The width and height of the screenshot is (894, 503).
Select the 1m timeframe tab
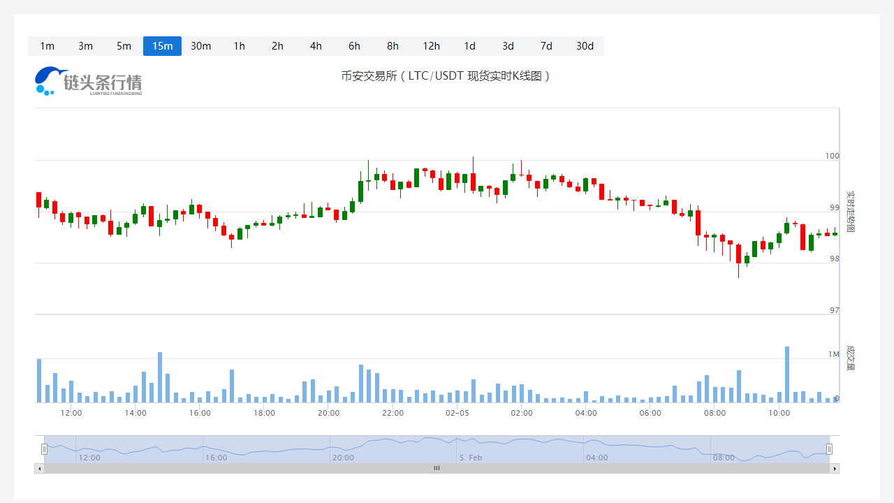pyautogui.click(x=47, y=46)
